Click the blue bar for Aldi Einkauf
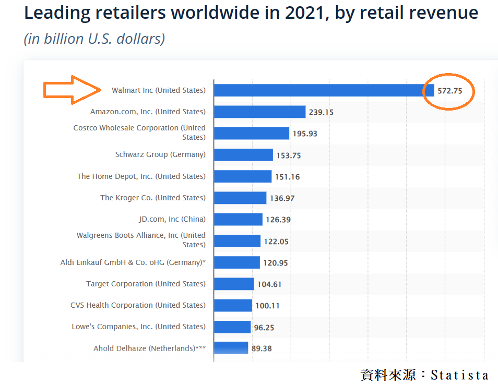The image size is (498, 386). (237, 262)
